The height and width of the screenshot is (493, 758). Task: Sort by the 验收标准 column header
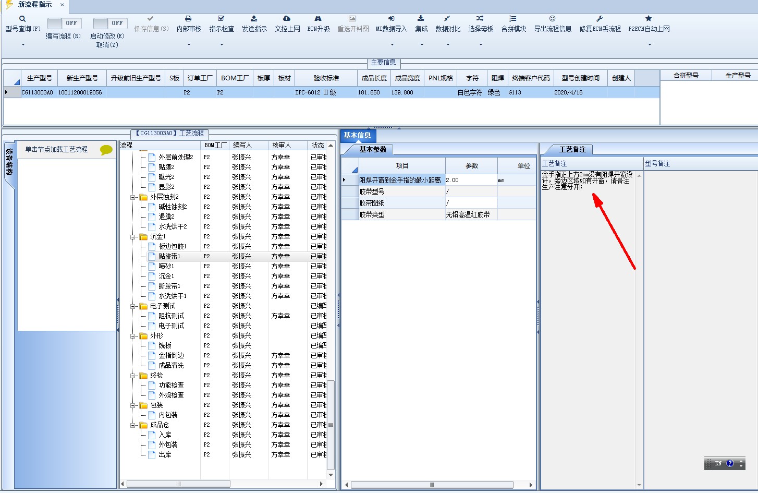[326, 78]
